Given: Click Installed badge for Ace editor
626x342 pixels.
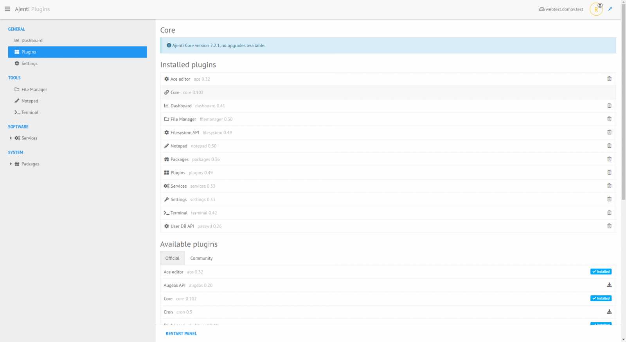Looking at the screenshot, I should pyautogui.click(x=601, y=271).
